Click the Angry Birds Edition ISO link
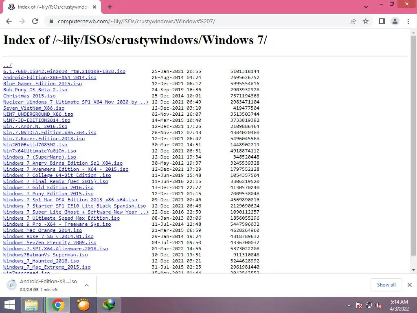 (63, 163)
